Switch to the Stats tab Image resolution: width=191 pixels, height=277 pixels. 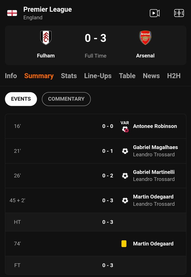point(69,76)
